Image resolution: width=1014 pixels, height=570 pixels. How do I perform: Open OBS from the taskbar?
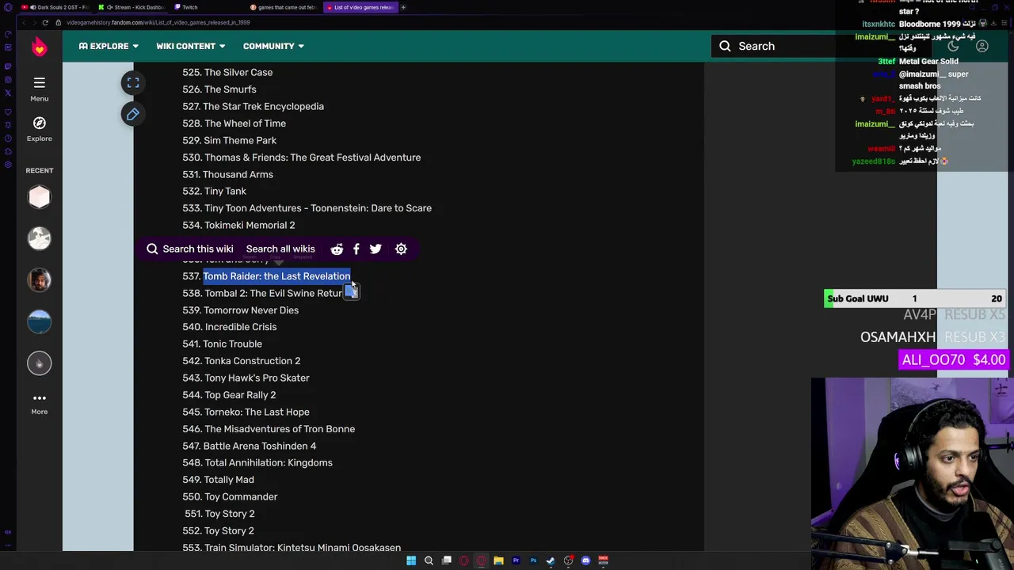[x=568, y=560]
